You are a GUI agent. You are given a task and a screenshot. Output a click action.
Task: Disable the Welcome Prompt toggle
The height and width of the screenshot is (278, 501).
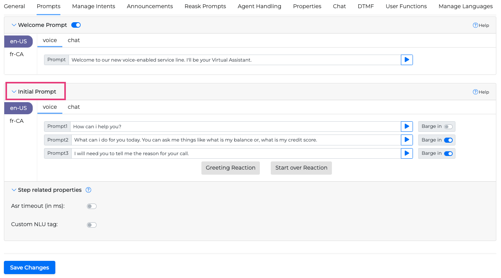[76, 25]
